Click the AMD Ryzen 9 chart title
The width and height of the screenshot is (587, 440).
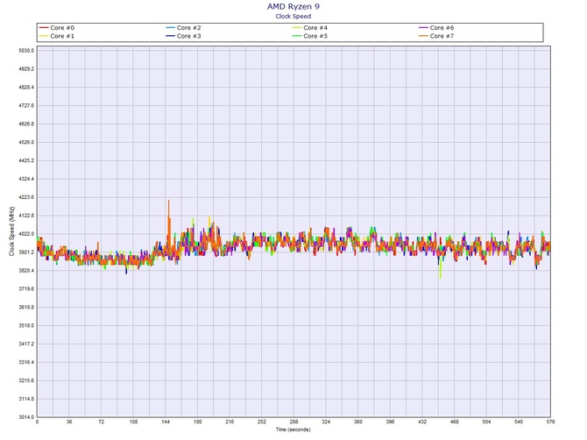[293, 6]
